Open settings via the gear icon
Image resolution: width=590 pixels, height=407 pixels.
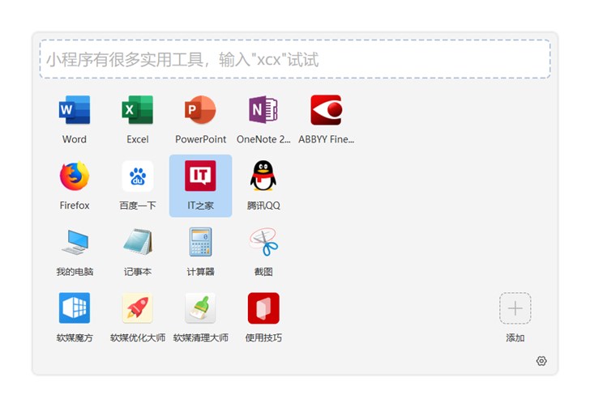(541, 361)
